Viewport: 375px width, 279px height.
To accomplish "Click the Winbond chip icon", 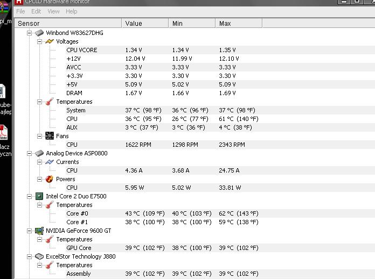I will (x=39, y=33).
